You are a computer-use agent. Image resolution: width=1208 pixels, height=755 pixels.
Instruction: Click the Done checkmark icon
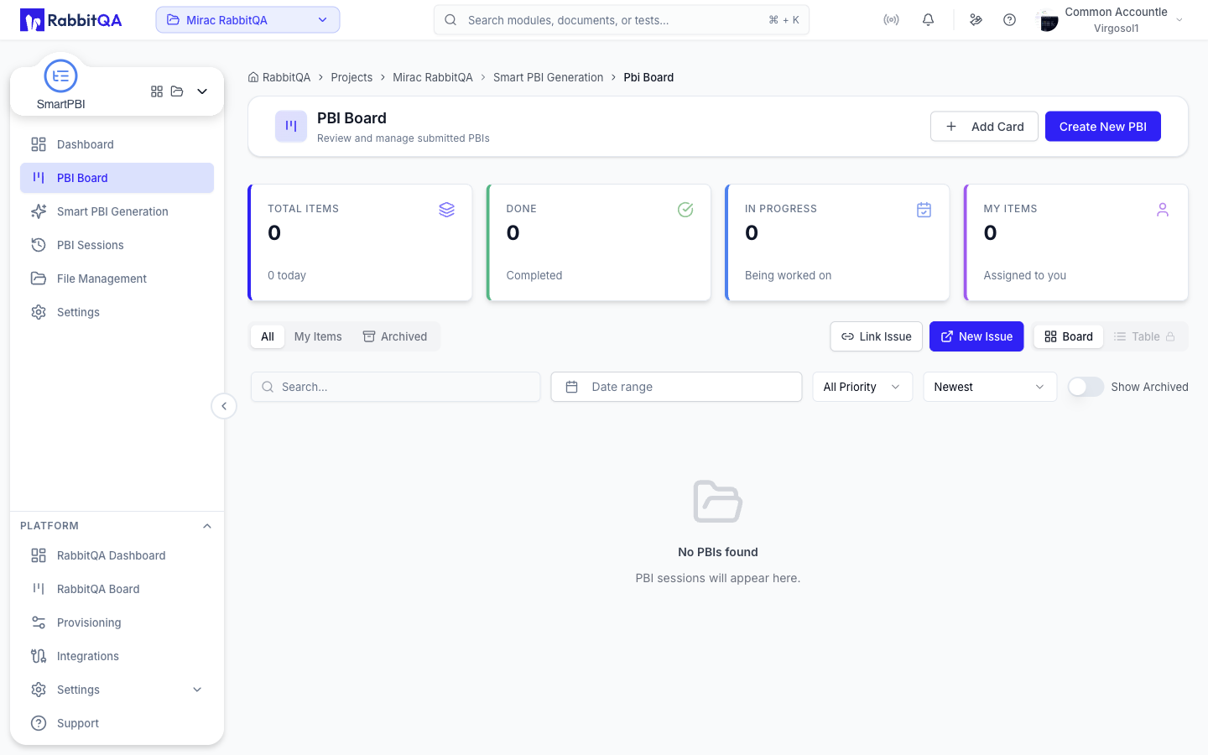(x=685, y=210)
